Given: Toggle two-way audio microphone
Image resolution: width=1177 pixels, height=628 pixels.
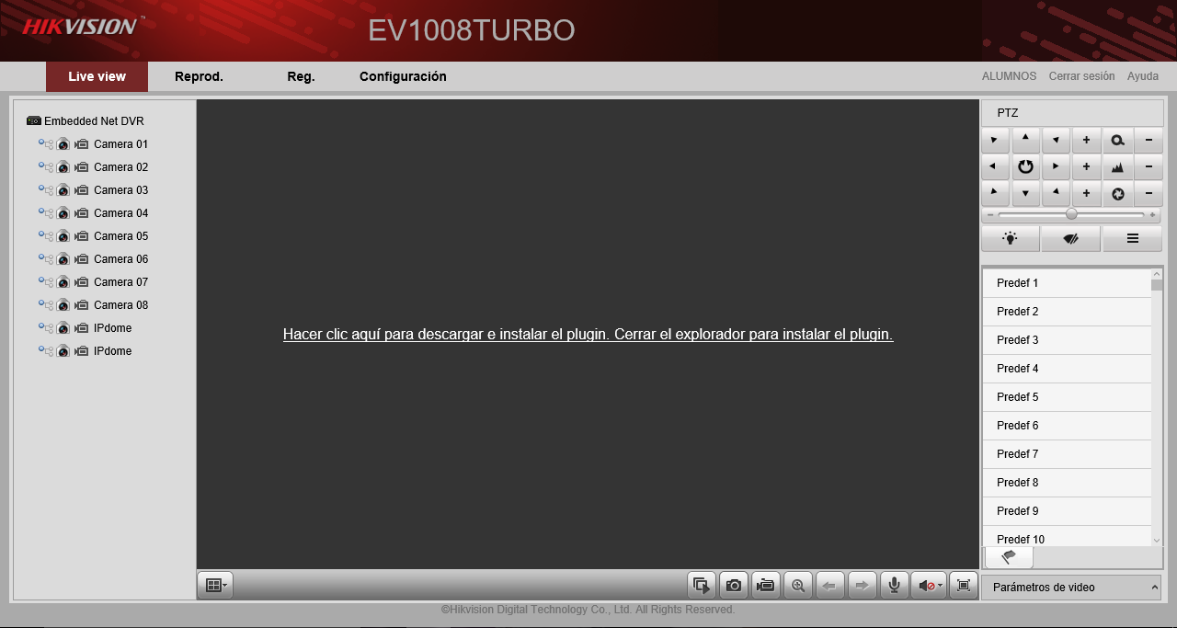Looking at the screenshot, I should [x=894, y=586].
